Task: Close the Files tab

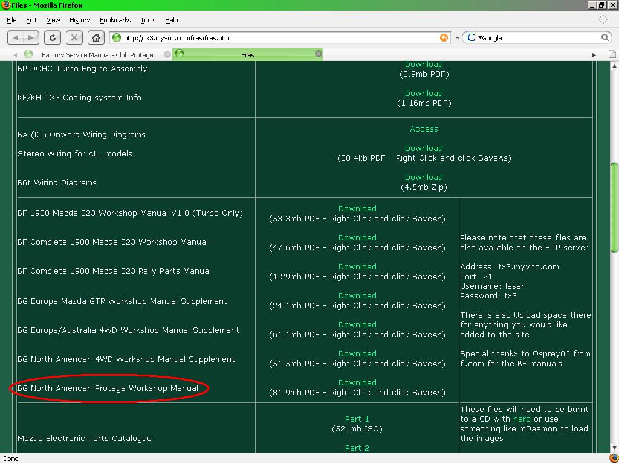Action: [318, 54]
